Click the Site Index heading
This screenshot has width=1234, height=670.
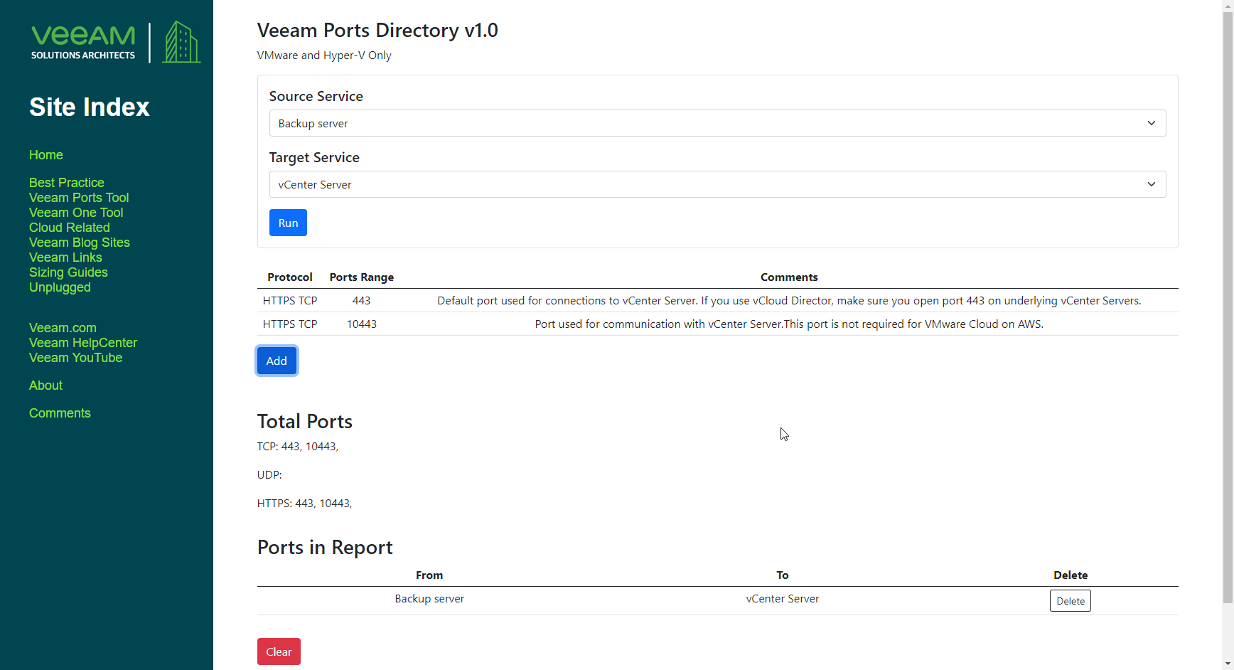coord(90,107)
